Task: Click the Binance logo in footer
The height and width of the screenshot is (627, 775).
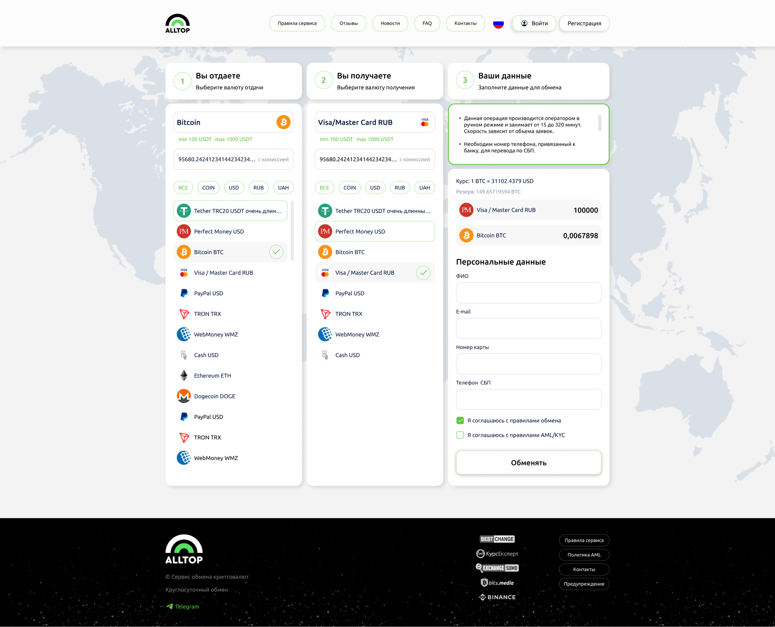Action: pos(497,597)
